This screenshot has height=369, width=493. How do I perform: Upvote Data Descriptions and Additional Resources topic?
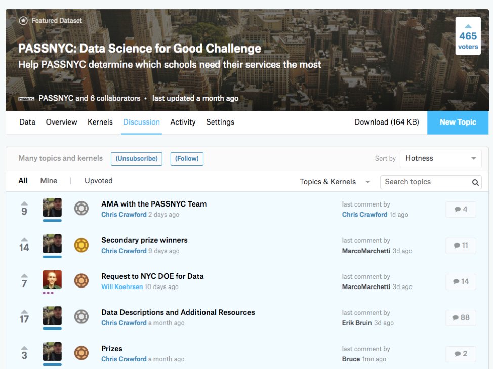point(24,312)
